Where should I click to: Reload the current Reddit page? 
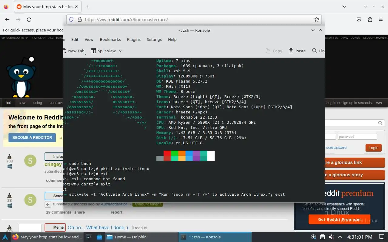pos(29,19)
